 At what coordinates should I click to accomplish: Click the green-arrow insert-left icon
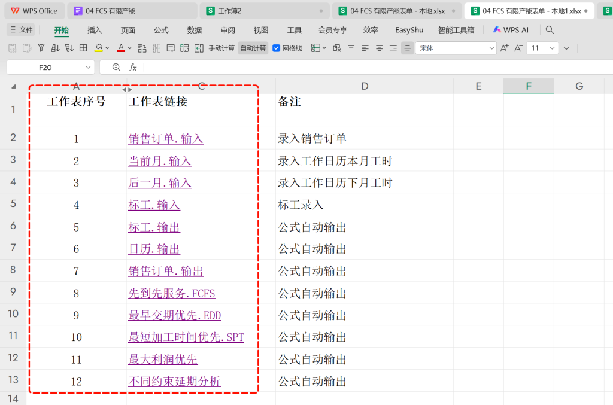click(199, 48)
